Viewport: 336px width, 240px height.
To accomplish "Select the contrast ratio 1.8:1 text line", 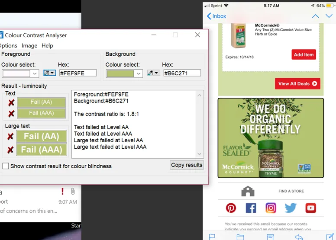I will coord(106,114).
